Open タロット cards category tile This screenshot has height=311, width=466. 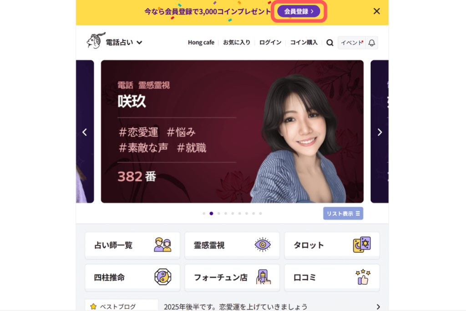point(332,245)
